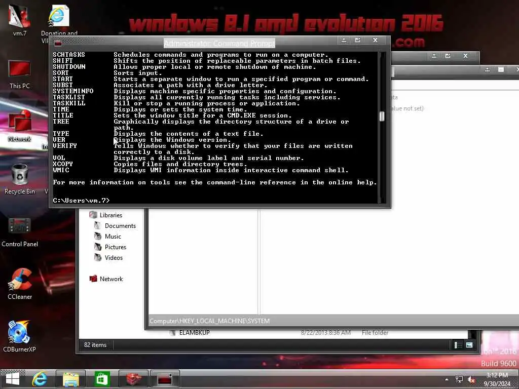Open Command Prompt system menu icon

coord(58,43)
